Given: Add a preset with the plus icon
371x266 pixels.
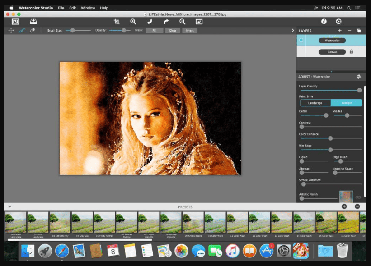Looking at the screenshot, I should tap(344, 206).
